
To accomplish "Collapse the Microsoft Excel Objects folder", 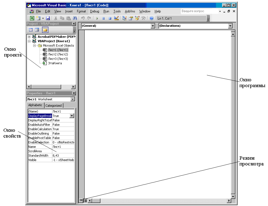I will coord(34,46).
